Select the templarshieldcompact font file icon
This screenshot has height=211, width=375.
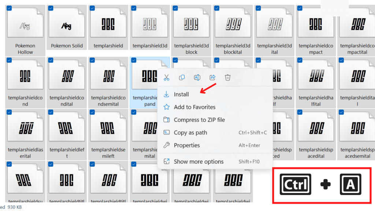pyautogui.click(x=316, y=23)
